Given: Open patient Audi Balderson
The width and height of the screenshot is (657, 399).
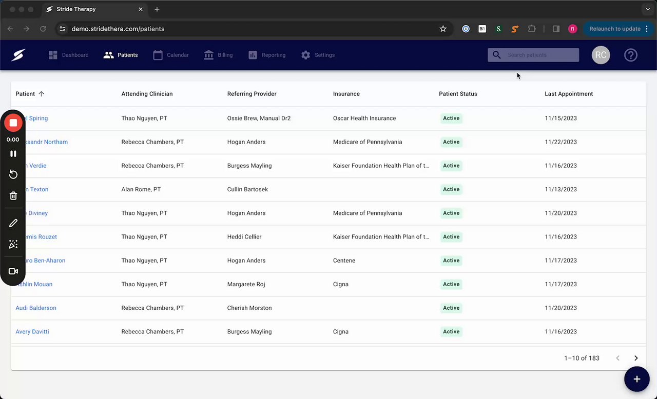Looking at the screenshot, I should (36, 308).
